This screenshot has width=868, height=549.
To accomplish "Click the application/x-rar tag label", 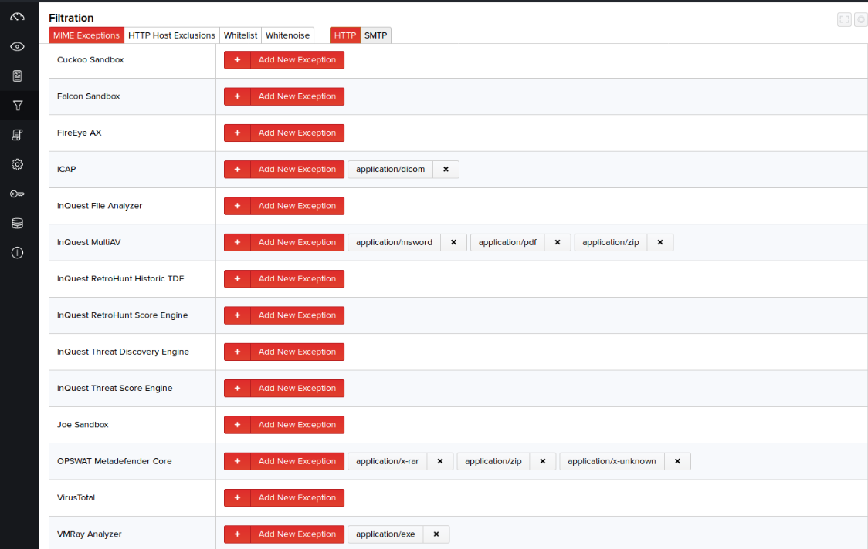I will pos(388,461).
